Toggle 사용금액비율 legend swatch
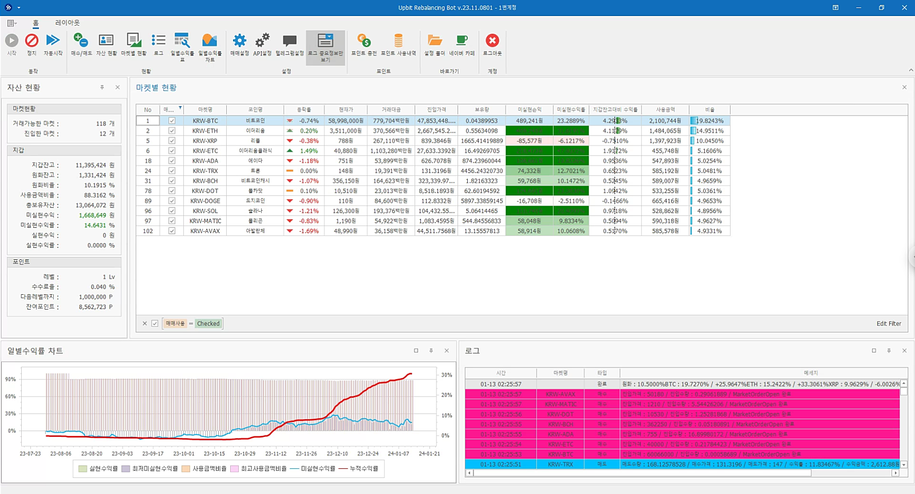 186,469
